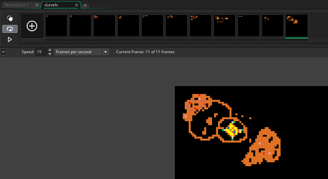Add a new frame with plus button
Viewport: 328px width, 179px height.
(x=32, y=26)
